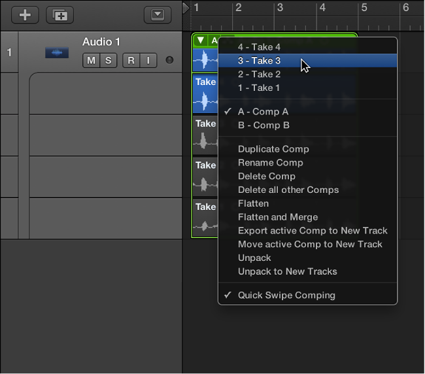425x374 pixels.
Task: Choose B - Comp B in menu
Action: 263,125
